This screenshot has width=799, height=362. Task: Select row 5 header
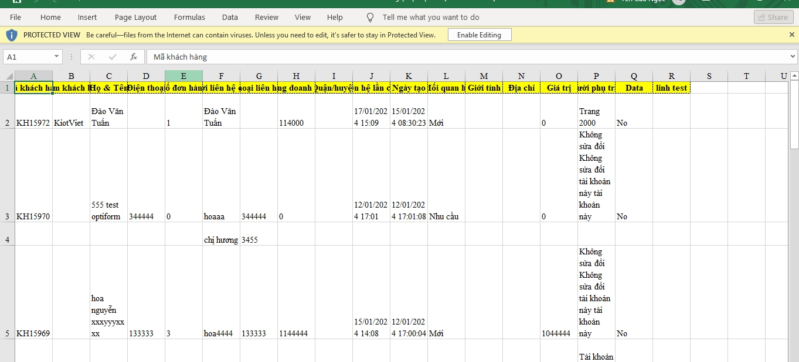[7, 292]
